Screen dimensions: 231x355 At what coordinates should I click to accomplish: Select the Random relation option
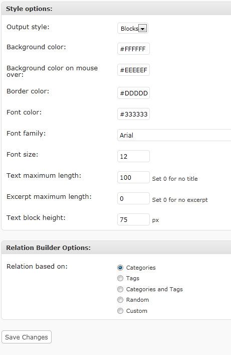120,300
